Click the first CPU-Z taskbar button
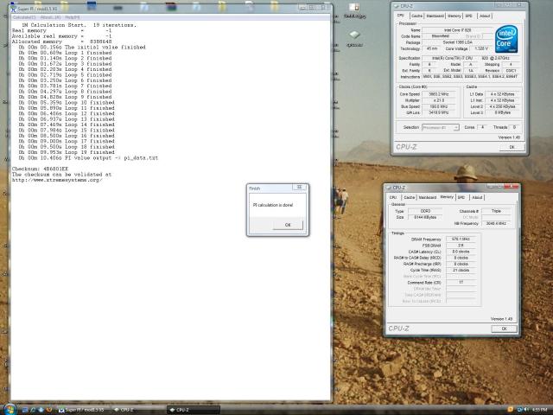 click(x=137, y=410)
